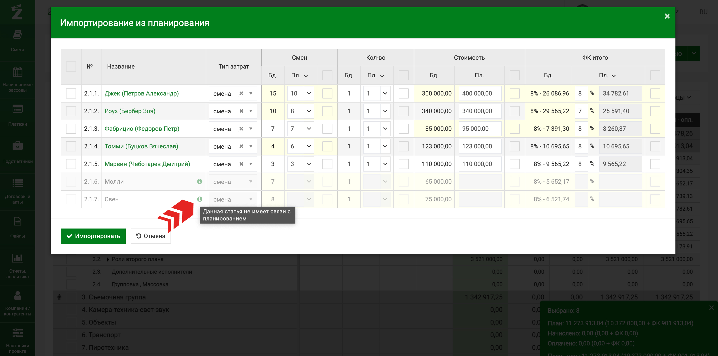The image size is (718, 356).
Task: Edit planned cost 400 000,00 field
Action: click(x=480, y=93)
